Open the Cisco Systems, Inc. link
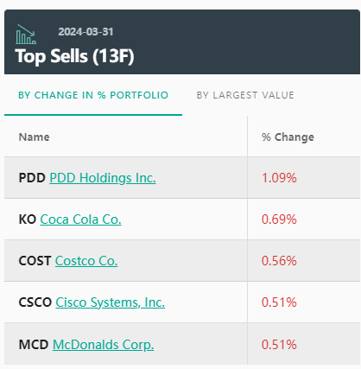 point(111,302)
